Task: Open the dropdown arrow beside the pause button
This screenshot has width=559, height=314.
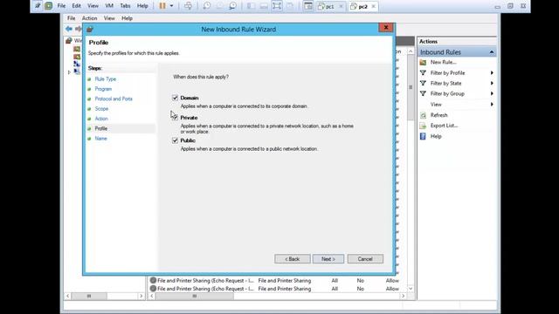Action: tap(171, 6)
